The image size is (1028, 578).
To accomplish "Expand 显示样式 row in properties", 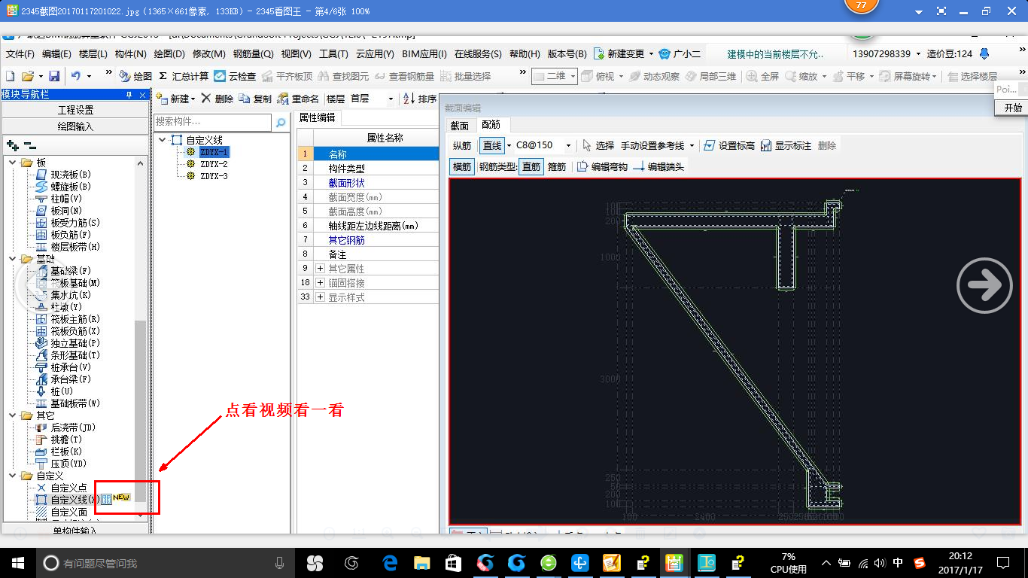I will point(320,297).
